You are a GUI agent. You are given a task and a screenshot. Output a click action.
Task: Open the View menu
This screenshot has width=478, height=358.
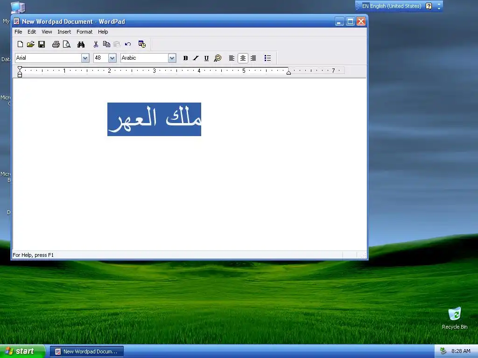pyautogui.click(x=47, y=32)
